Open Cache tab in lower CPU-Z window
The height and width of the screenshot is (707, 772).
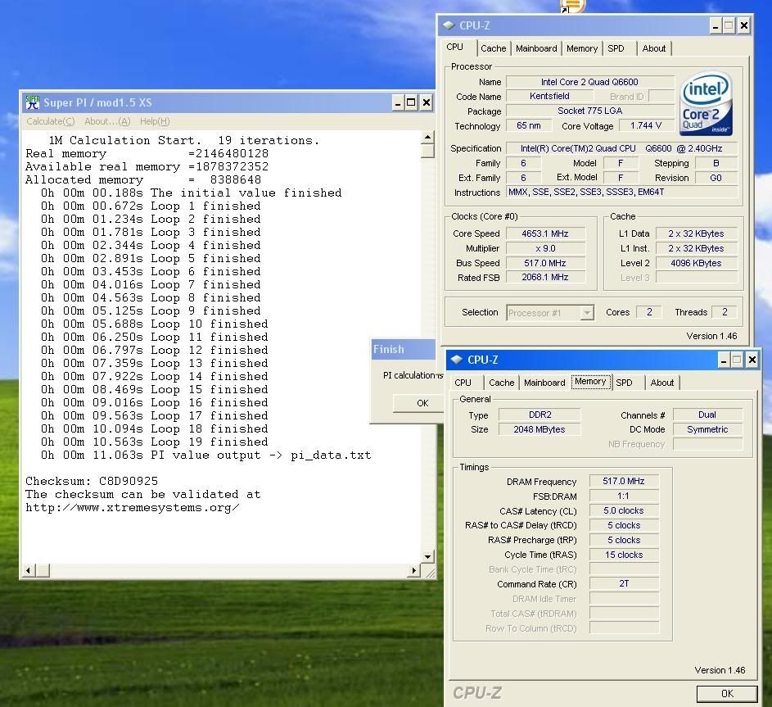click(x=502, y=383)
